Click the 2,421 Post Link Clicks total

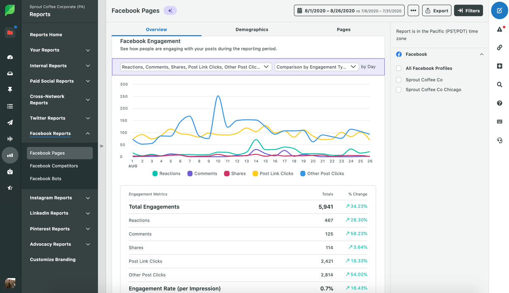(327, 261)
